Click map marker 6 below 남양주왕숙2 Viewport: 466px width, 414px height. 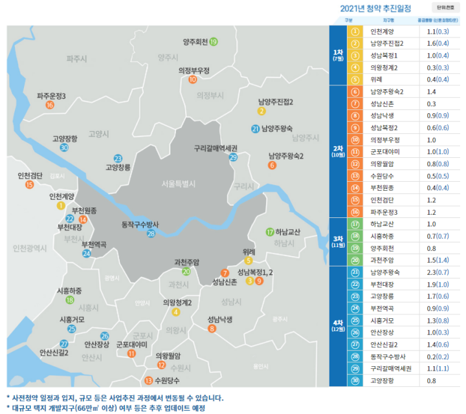[x=272, y=165]
